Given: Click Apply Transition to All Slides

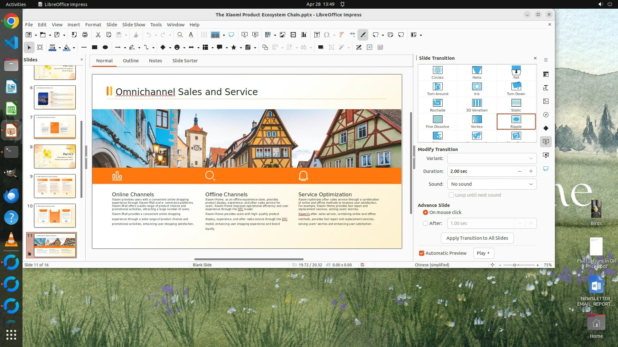Looking at the screenshot, I should [x=477, y=238].
